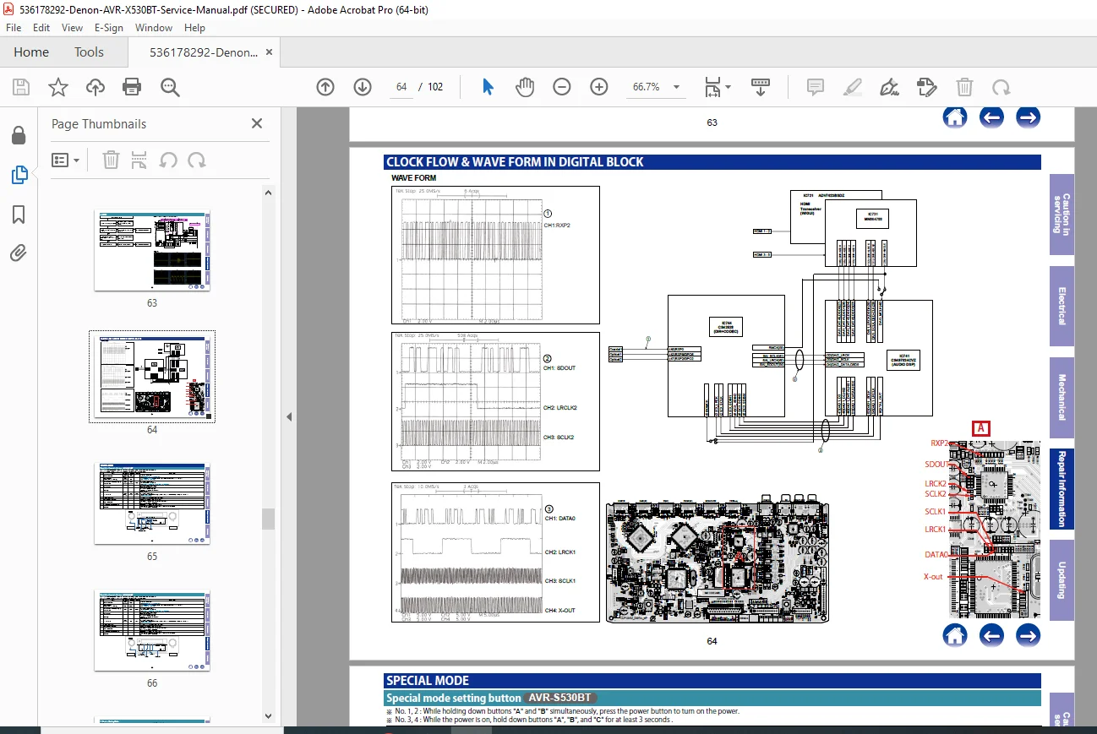The width and height of the screenshot is (1097, 734).
Task: Open the Help menu
Action: pyautogui.click(x=194, y=28)
